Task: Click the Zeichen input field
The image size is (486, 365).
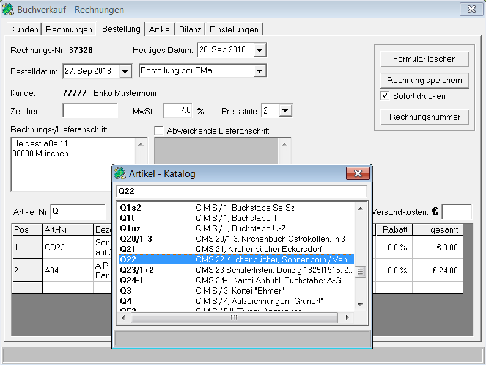Action: tap(90, 110)
